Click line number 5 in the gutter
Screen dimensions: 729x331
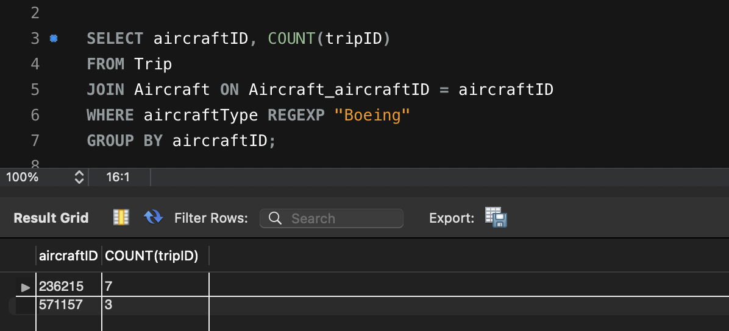pyautogui.click(x=35, y=89)
